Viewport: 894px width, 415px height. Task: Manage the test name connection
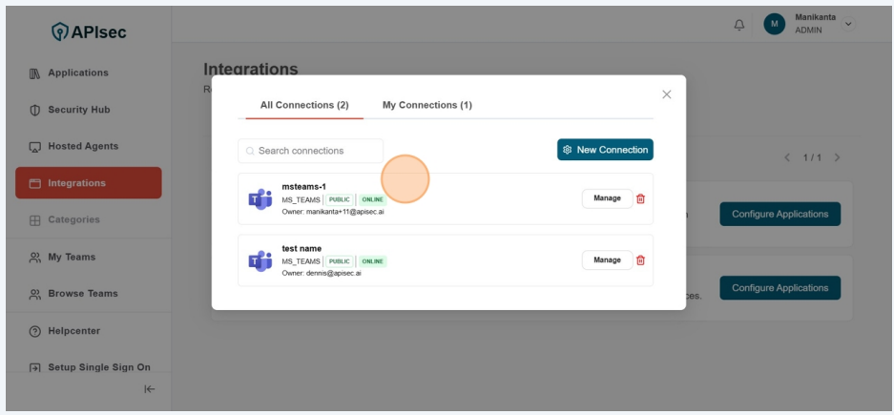tap(607, 259)
